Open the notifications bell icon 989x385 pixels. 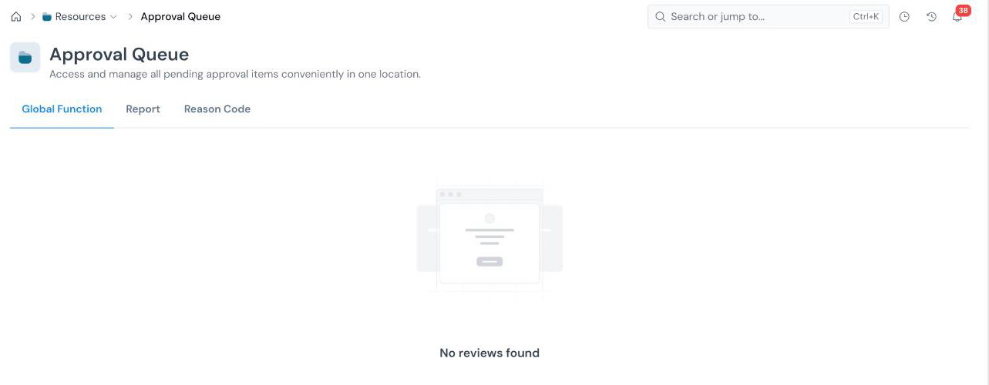tap(957, 16)
